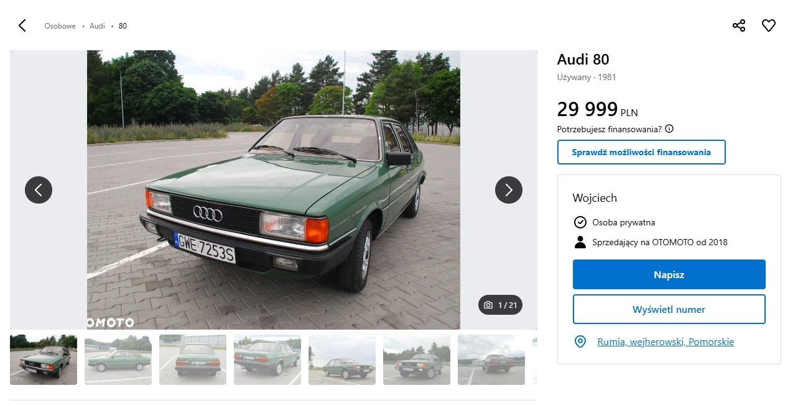Viewport: 803px width, 406px height.
Task: Click the Osoba prywatna verification checkmark
Action: point(579,222)
